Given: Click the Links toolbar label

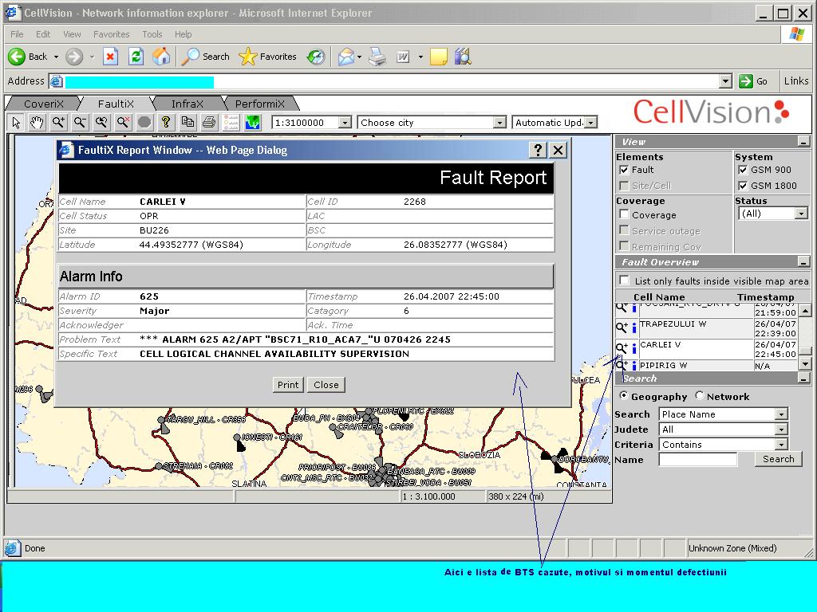Looking at the screenshot, I should tap(796, 81).
